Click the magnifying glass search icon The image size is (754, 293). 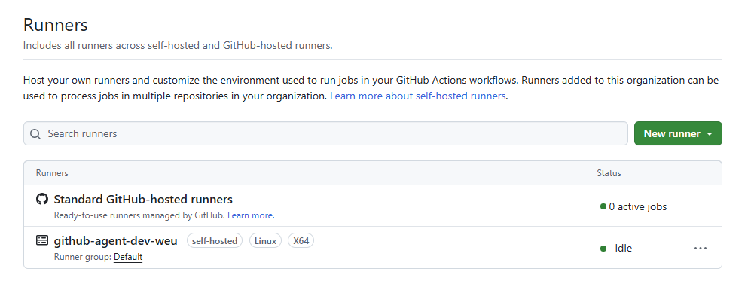[x=35, y=134]
